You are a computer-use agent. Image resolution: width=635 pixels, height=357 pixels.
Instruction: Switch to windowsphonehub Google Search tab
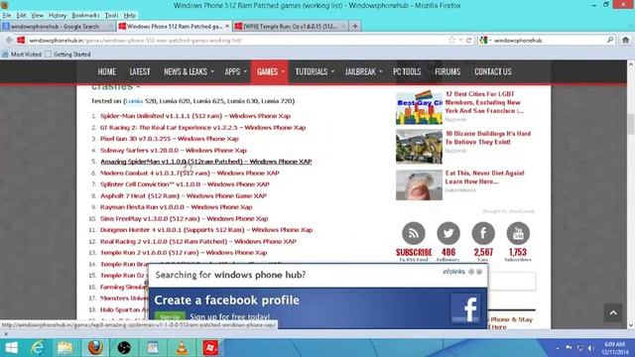click(58, 27)
